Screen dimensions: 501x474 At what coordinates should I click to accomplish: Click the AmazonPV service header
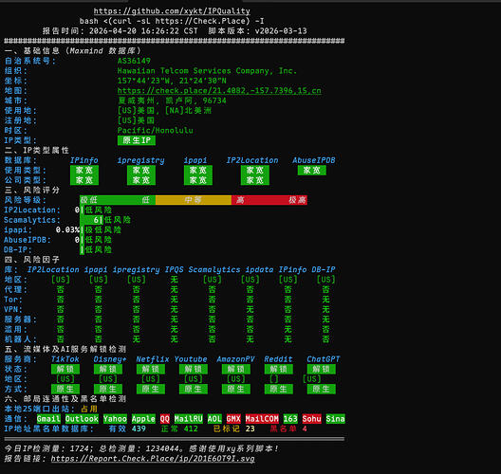(235, 358)
